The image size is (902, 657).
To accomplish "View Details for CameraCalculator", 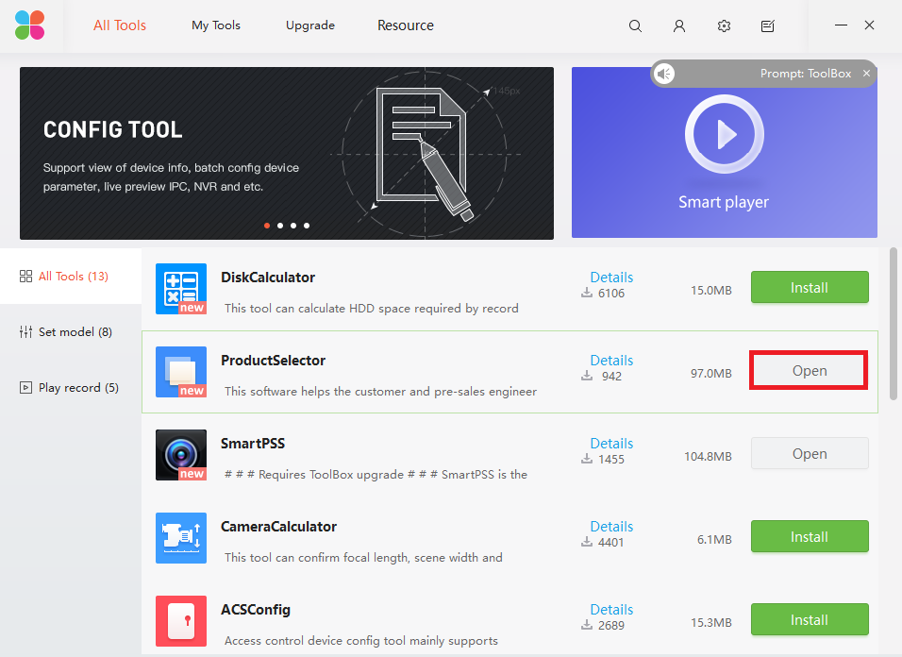I will [611, 527].
